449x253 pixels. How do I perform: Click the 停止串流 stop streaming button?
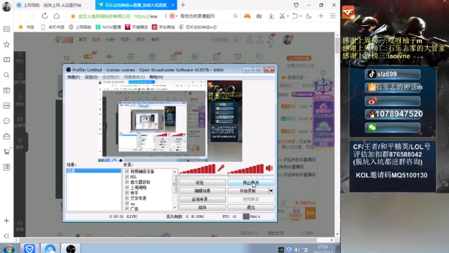250,183
